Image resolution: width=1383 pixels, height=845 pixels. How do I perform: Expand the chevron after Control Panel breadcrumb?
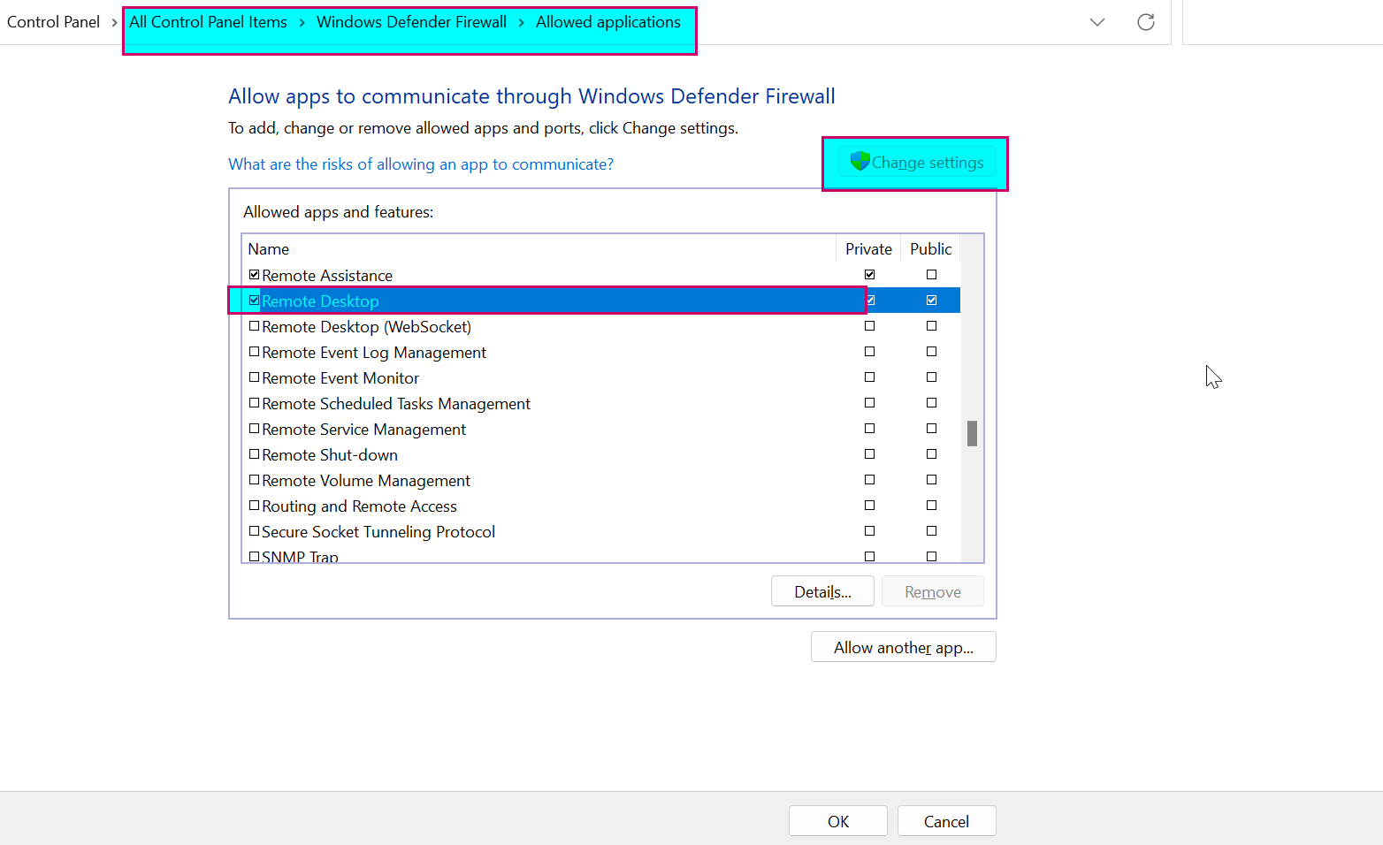pyautogui.click(x=114, y=22)
